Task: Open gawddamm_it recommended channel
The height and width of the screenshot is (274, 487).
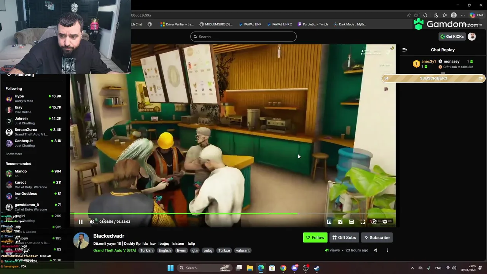Action: (33, 207)
